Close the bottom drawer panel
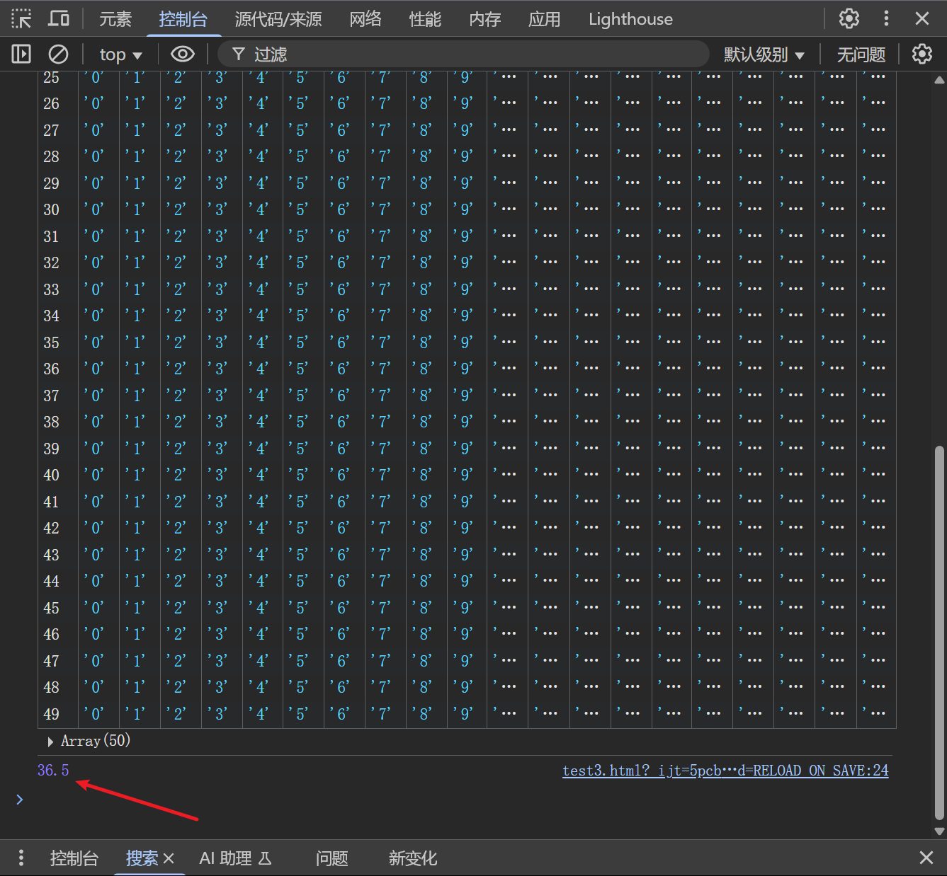947x876 pixels. (926, 858)
